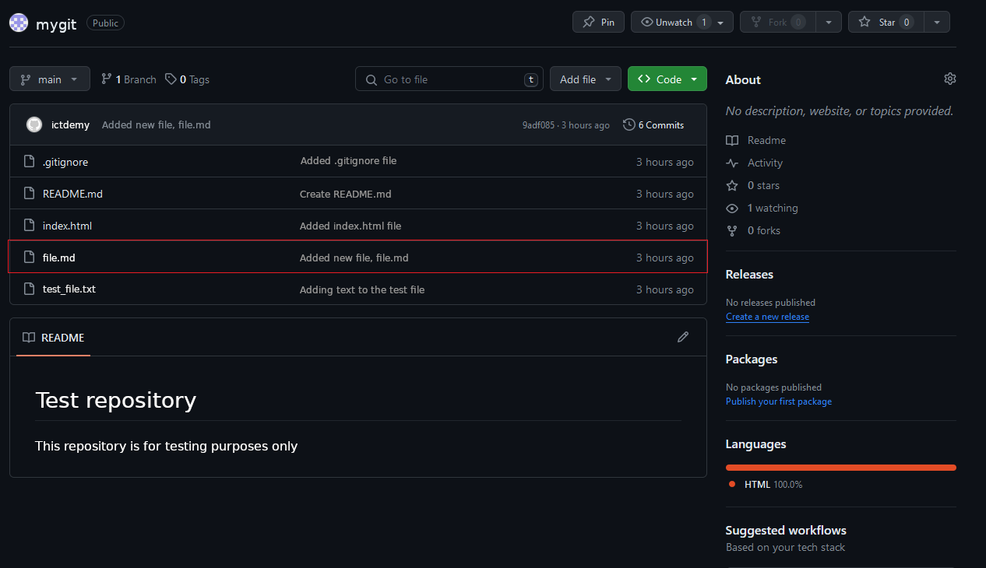Click the Activity pulse icon in sidebar

(x=732, y=163)
